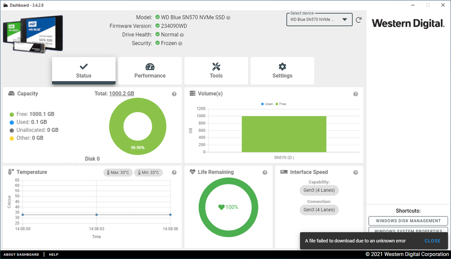Open help for Life Remaining panel

coord(265,173)
